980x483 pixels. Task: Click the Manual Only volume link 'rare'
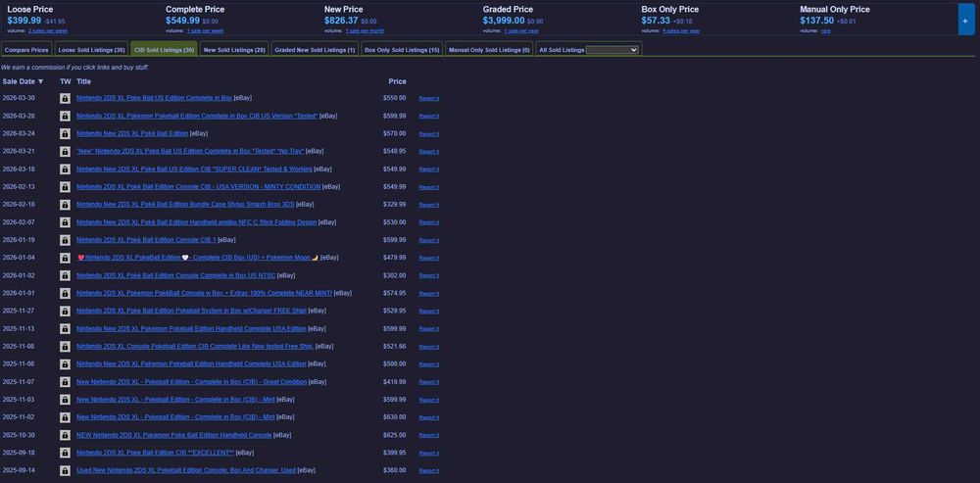click(825, 30)
